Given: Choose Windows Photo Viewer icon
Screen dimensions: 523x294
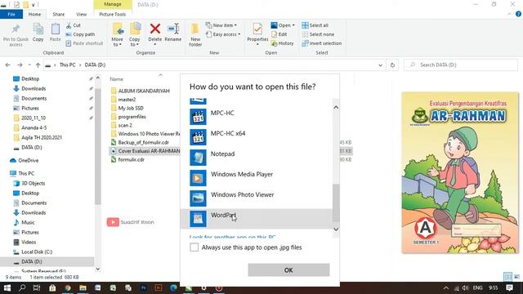Looking at the screenshot, I should (x=198, y=198).
